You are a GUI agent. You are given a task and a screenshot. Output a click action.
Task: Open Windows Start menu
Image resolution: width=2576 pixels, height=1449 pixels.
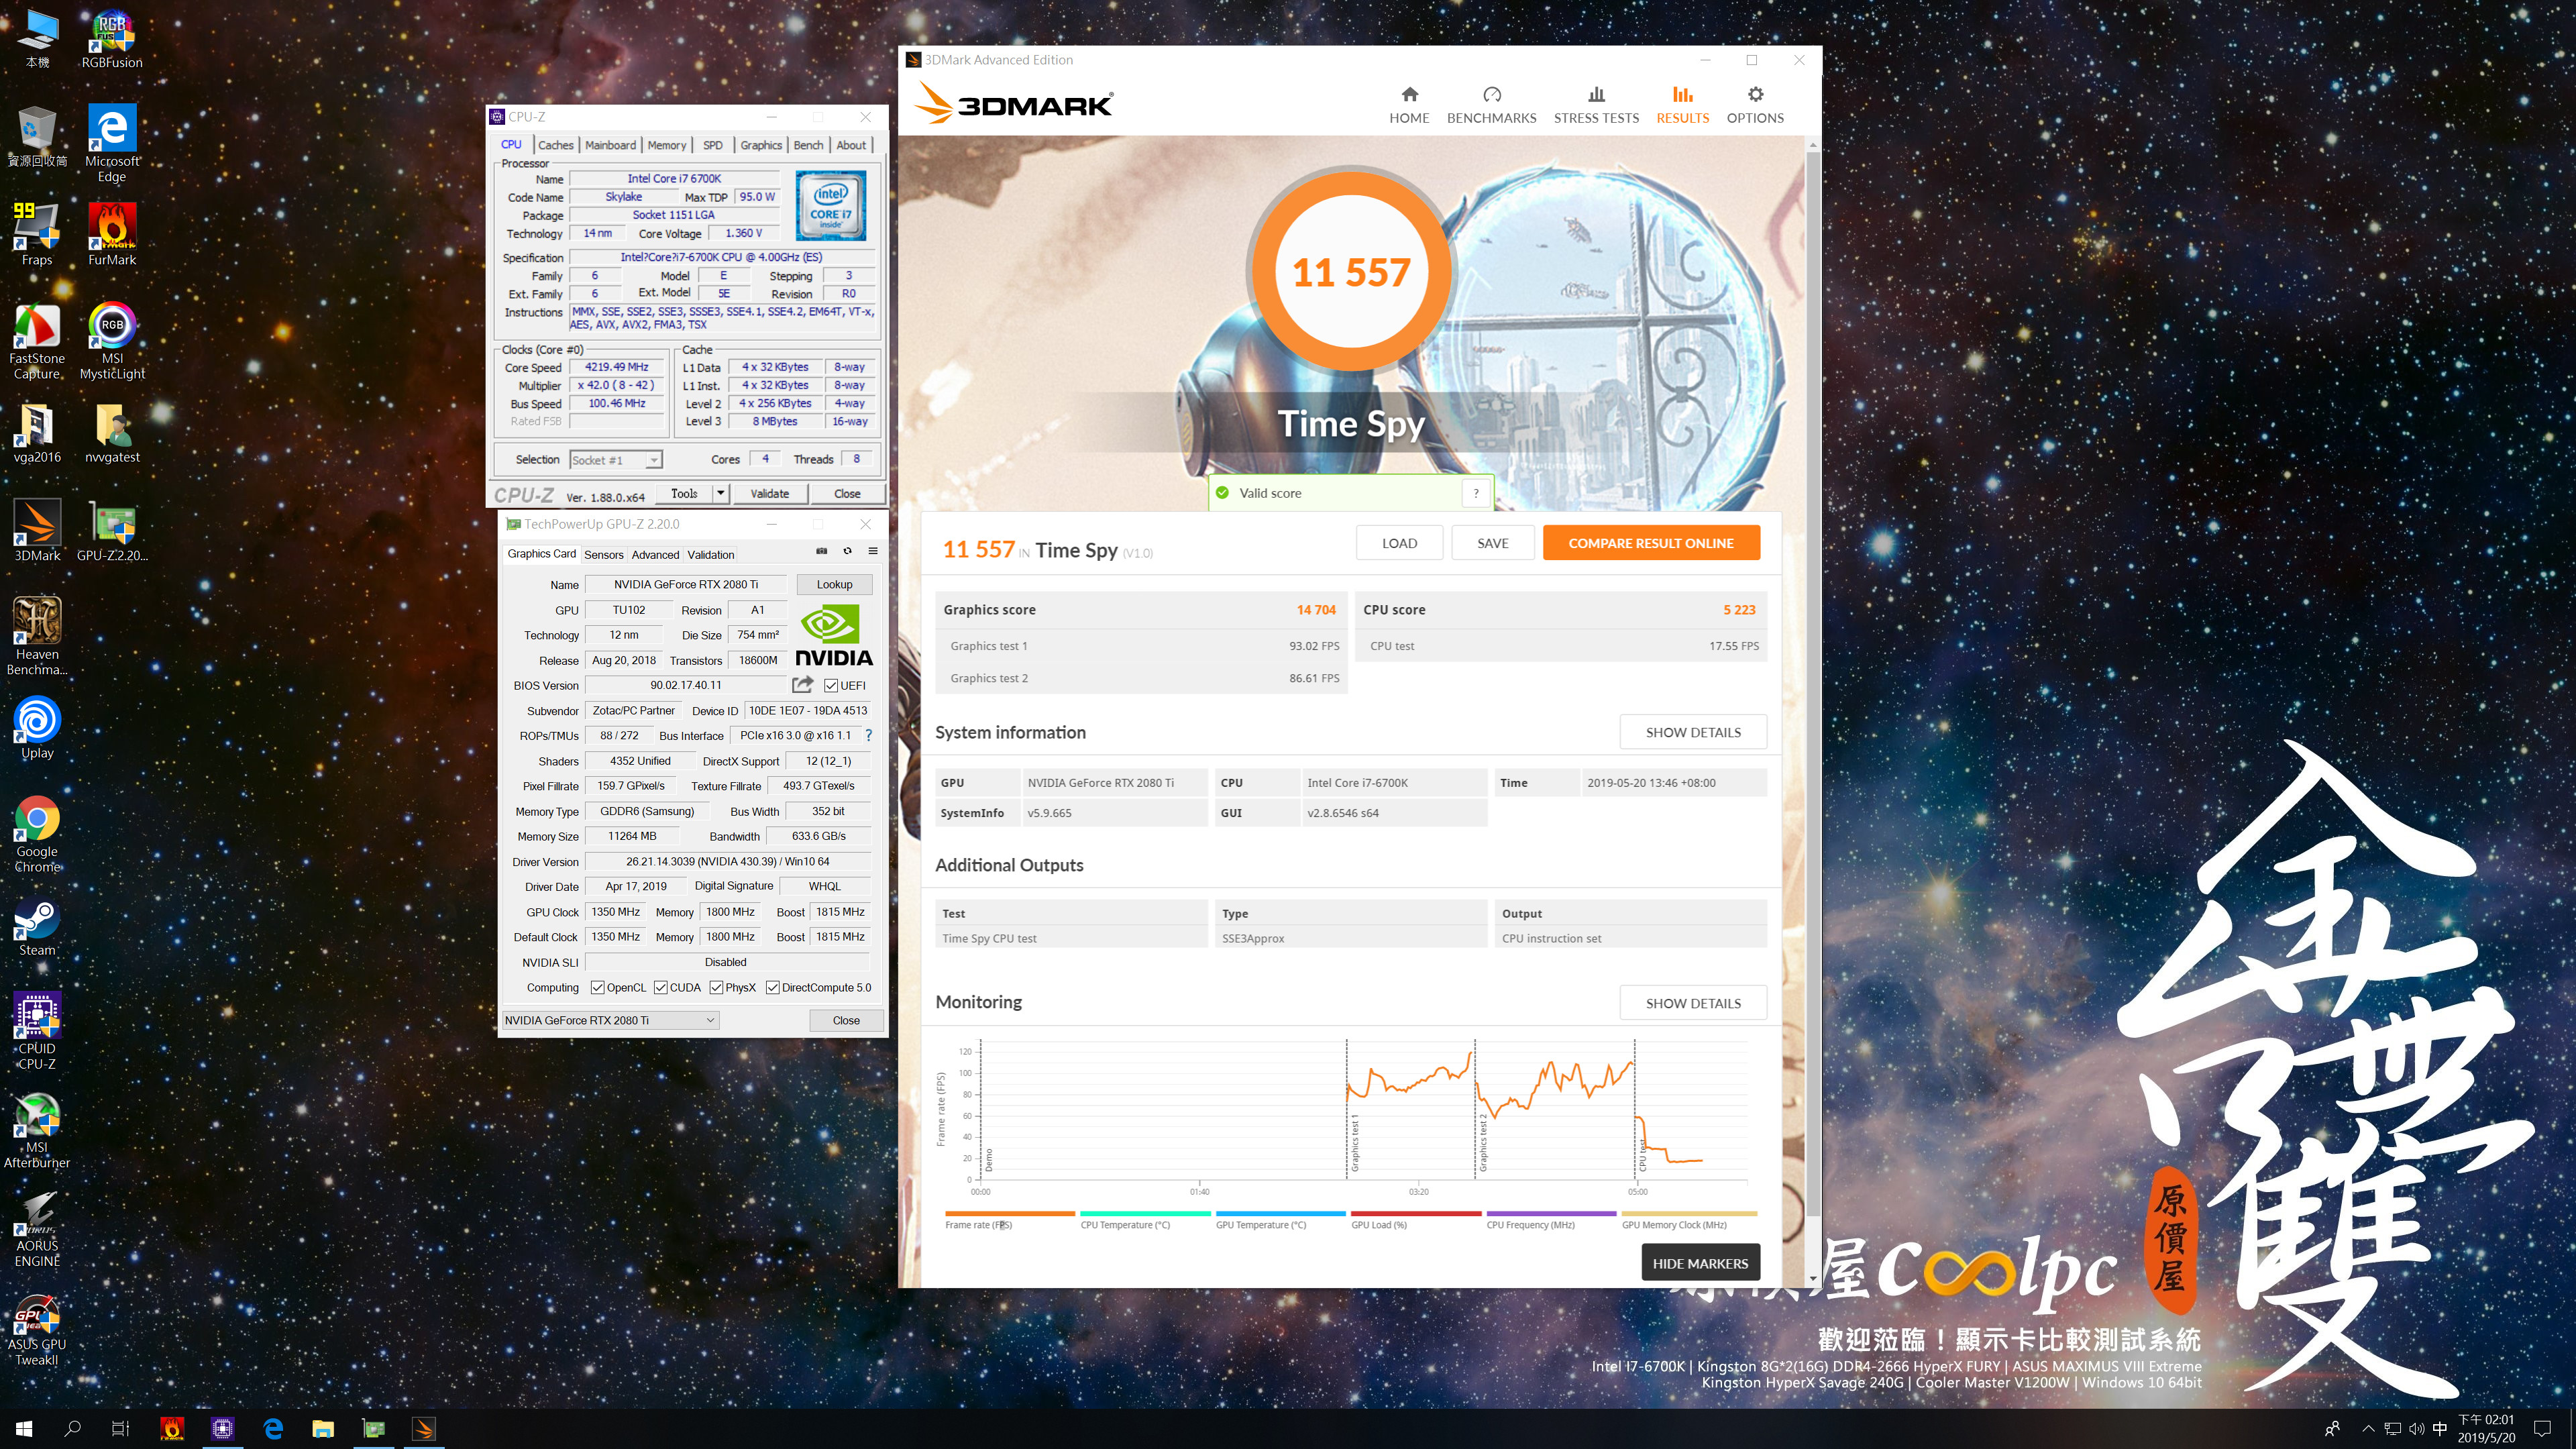tap(24, 1429)
